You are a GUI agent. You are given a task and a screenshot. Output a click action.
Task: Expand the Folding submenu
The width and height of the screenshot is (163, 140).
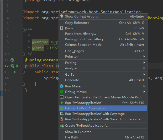[71, 63]
